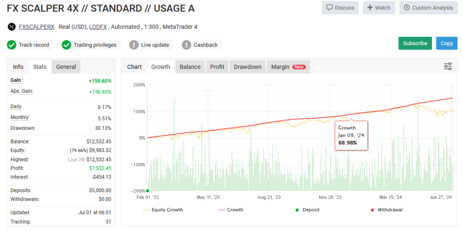
Task: Click Trading privileges green checkmark icon
Action: (66, 45)
